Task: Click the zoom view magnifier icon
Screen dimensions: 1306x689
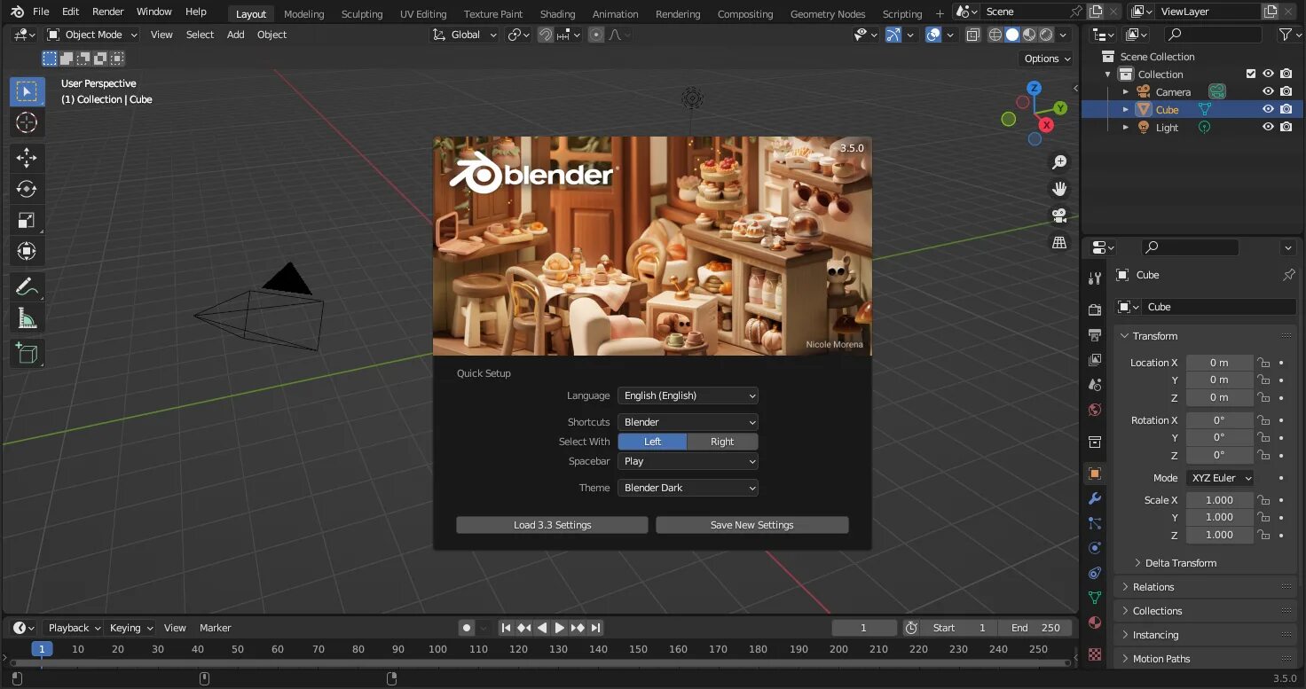Action: (x=1059, y=162)
